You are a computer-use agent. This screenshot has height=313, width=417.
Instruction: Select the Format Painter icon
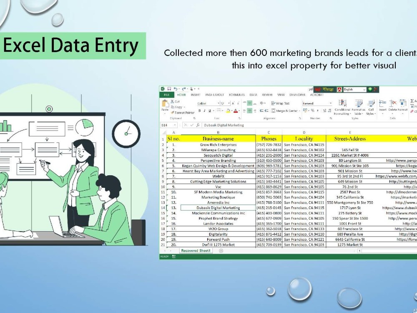[x=173, y=112]
